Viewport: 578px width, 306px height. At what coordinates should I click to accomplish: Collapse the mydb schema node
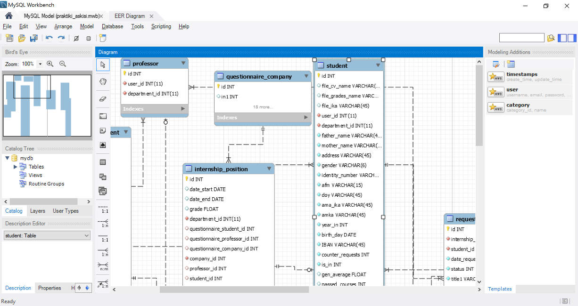(7, 158)
